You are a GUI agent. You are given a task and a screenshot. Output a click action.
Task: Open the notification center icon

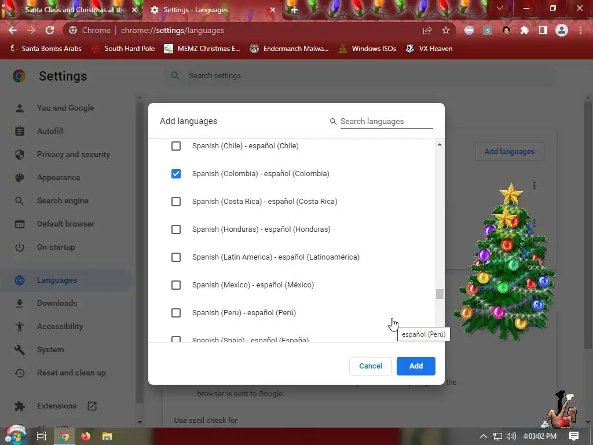click(x=574, y=436)
